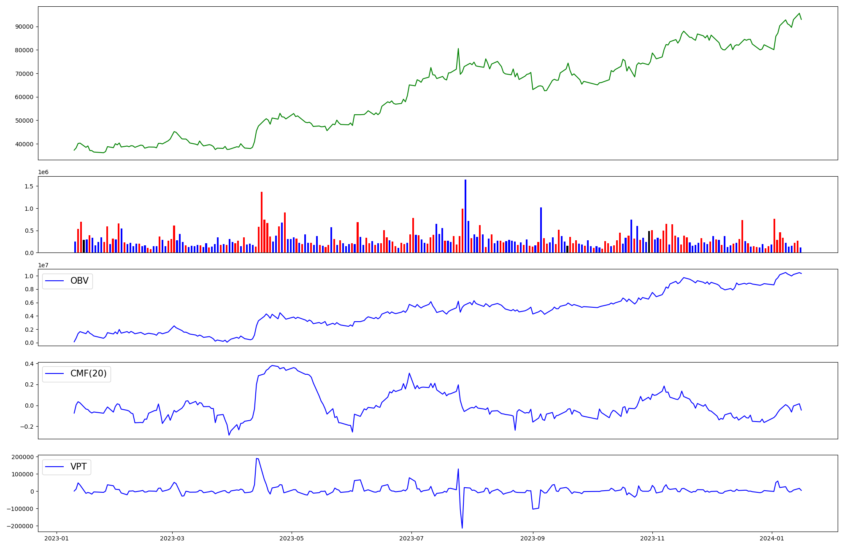Viewport: 844px width, 548px height.
Task: Click the 1e6 volume scale exponent label
Action: pos(43,172)
